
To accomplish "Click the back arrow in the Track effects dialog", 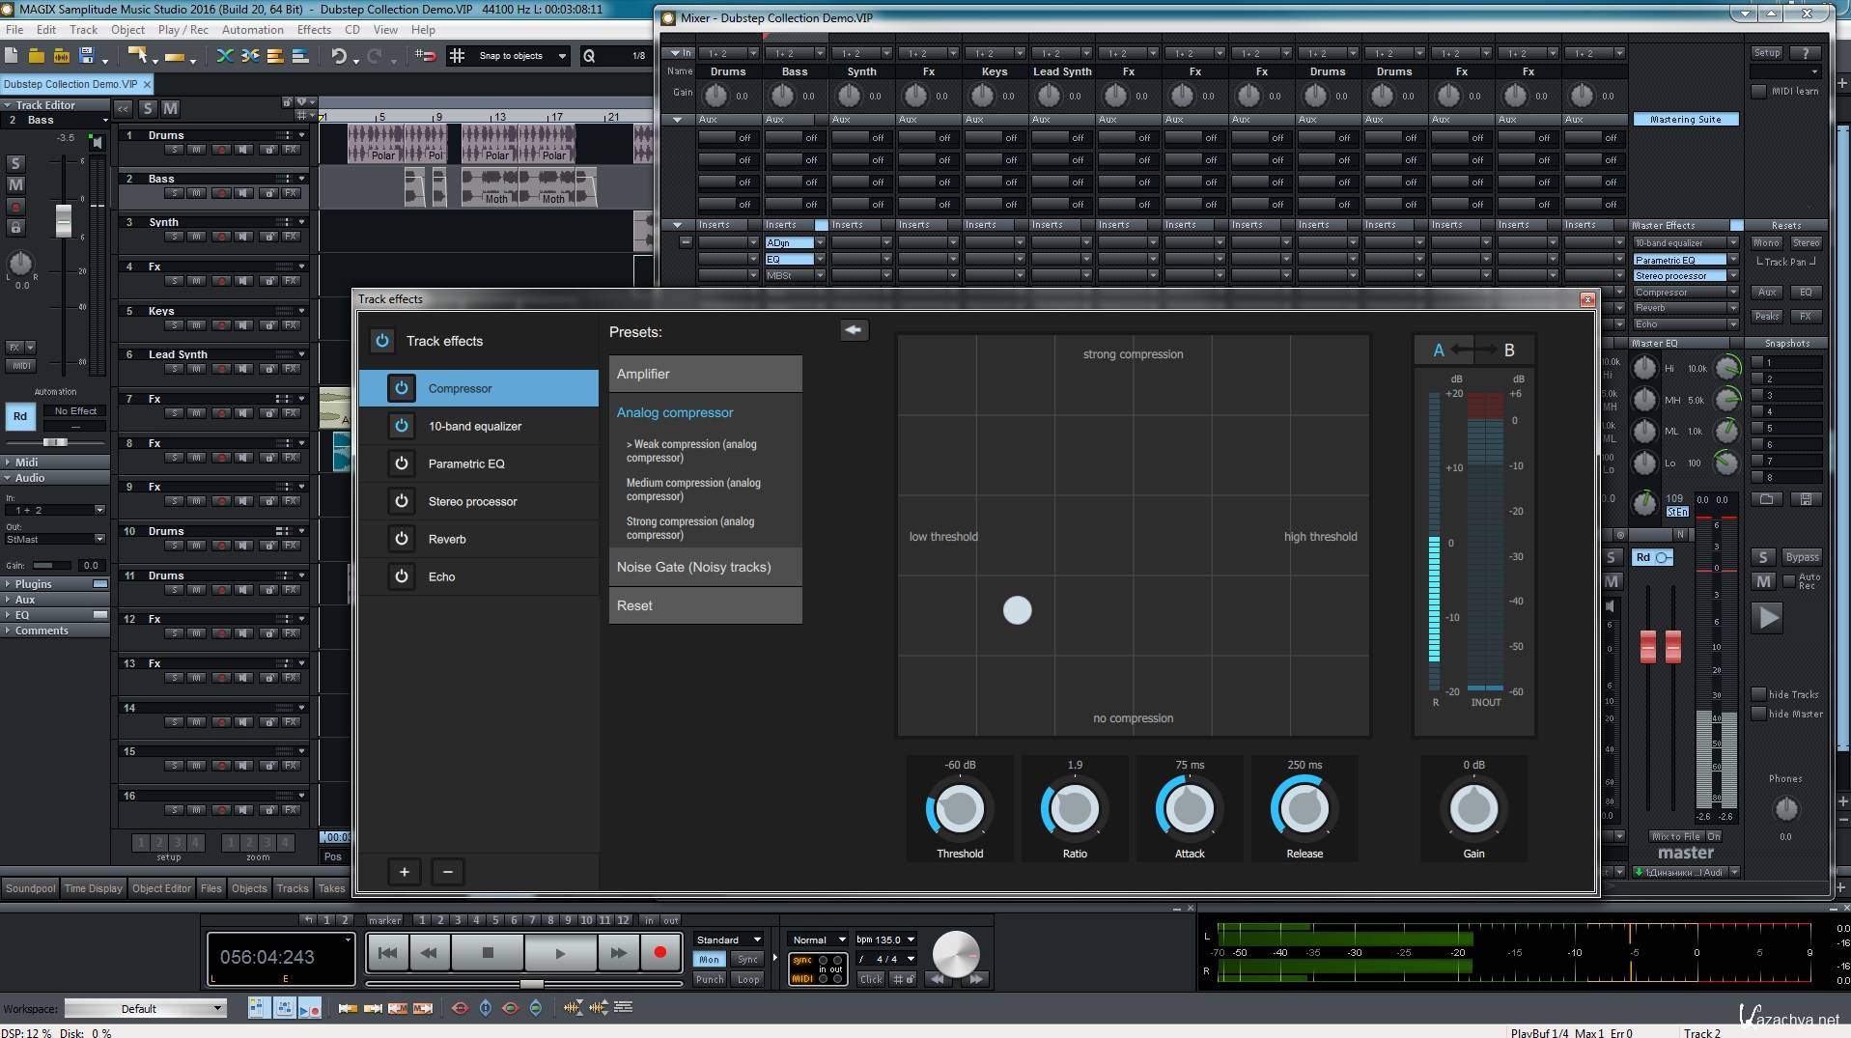I will (x=854, y=330).
